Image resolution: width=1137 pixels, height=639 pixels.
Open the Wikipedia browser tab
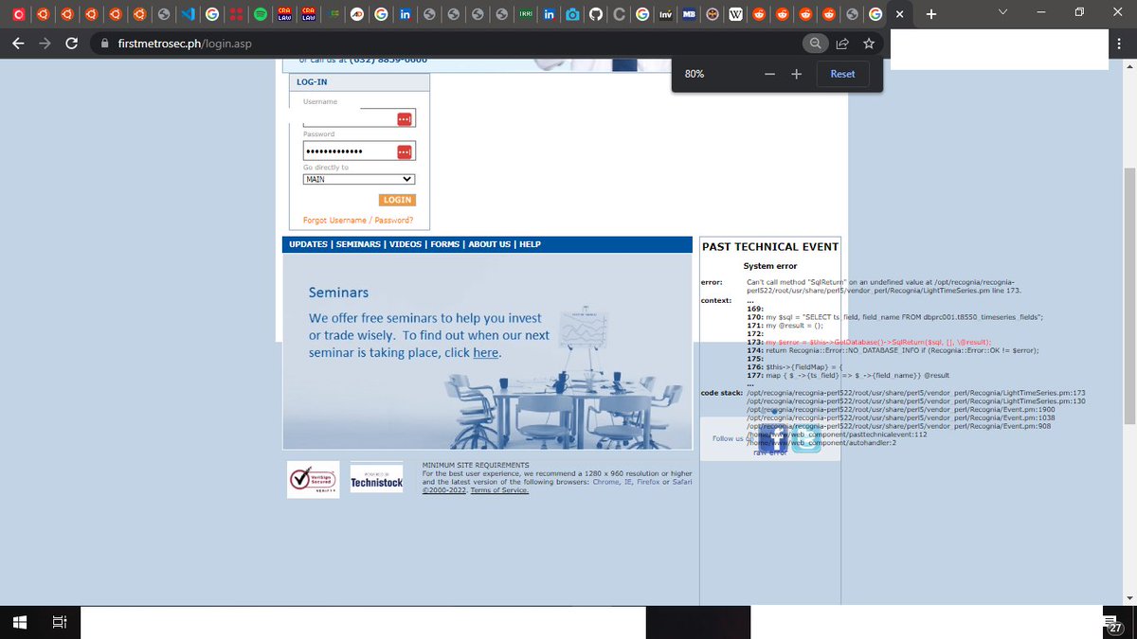(x=736, y=14)
